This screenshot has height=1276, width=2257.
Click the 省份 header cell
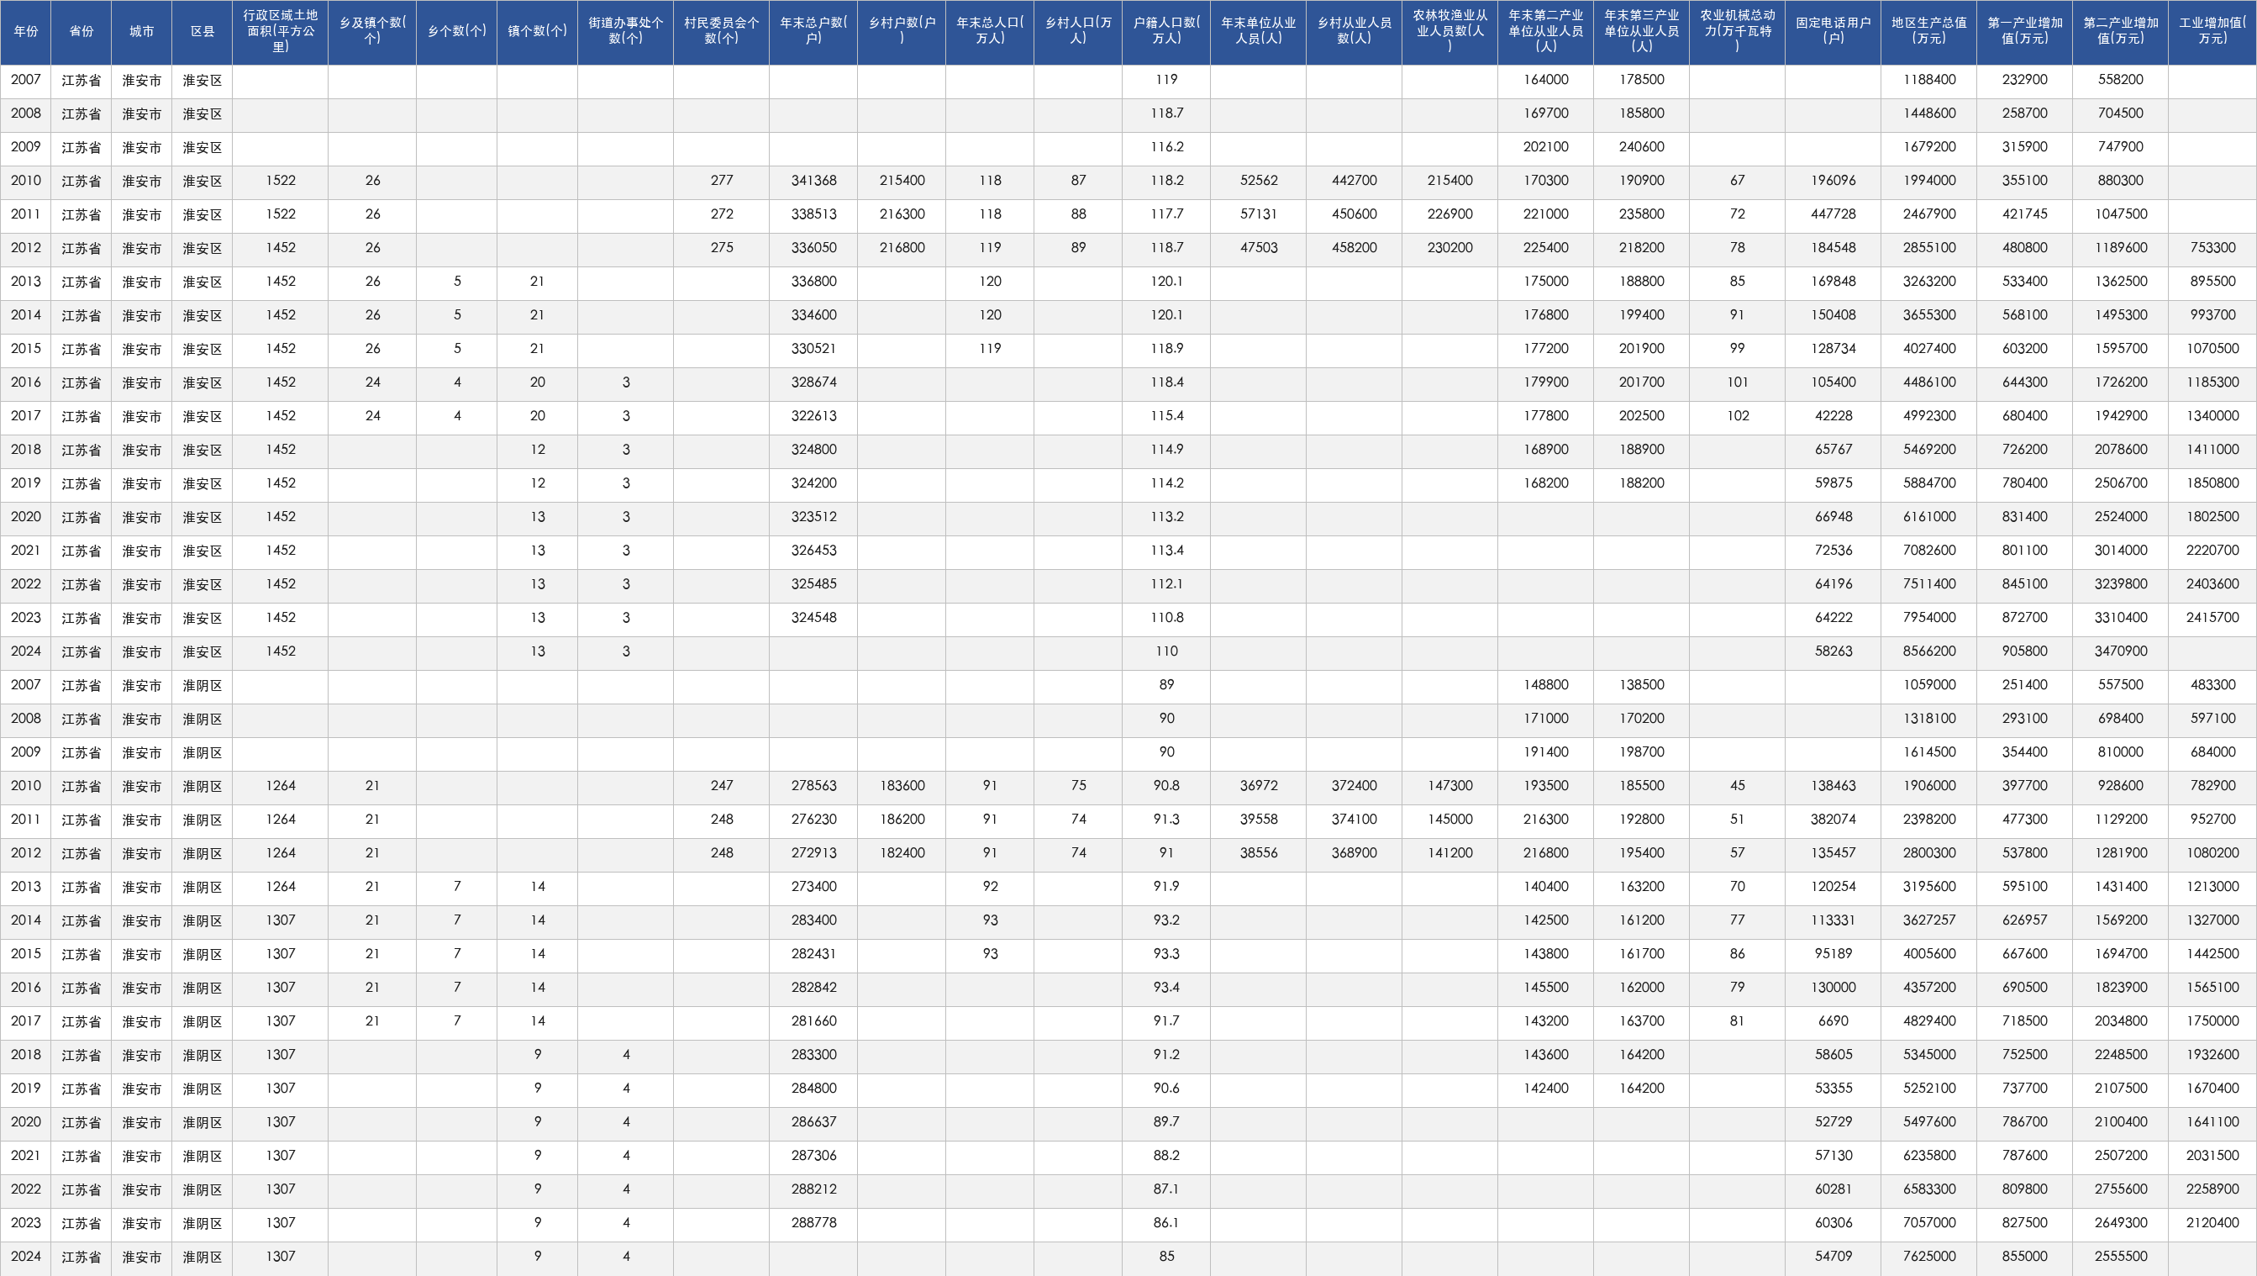82,32
